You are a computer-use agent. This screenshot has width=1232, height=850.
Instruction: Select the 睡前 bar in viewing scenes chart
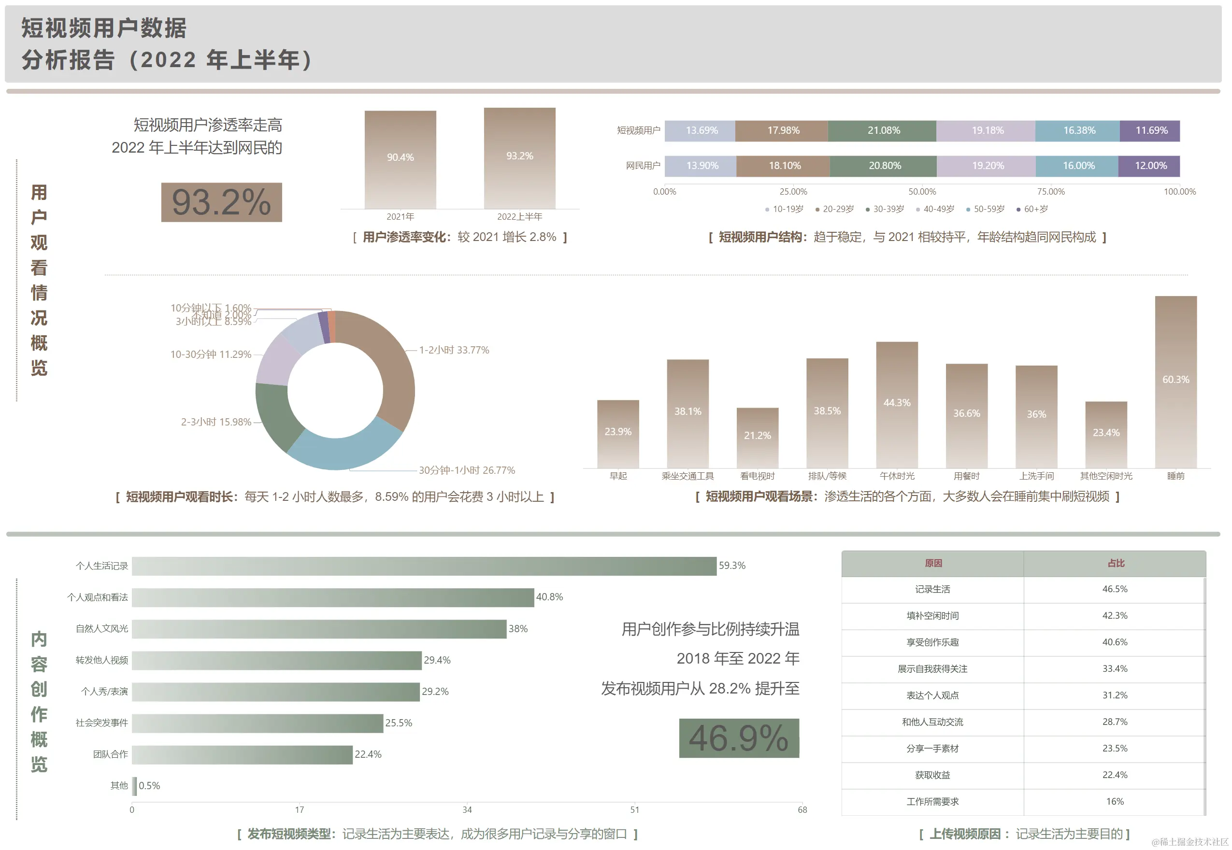(x=1176, y=381)
